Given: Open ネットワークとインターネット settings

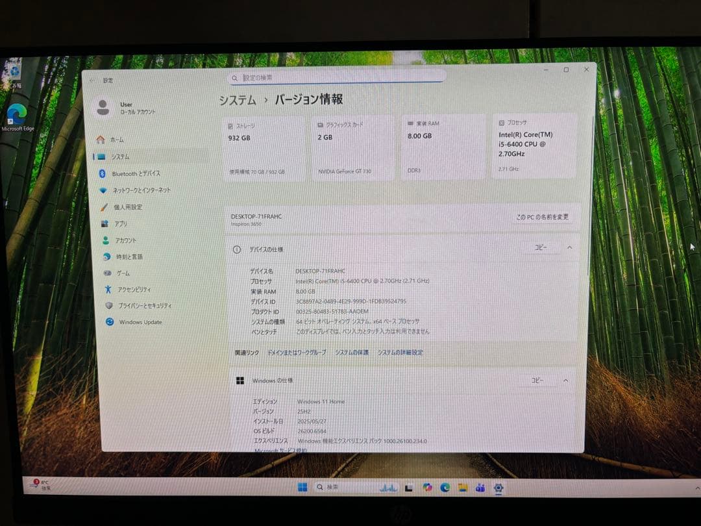Looking at the screenshot, I should [141, 190].
